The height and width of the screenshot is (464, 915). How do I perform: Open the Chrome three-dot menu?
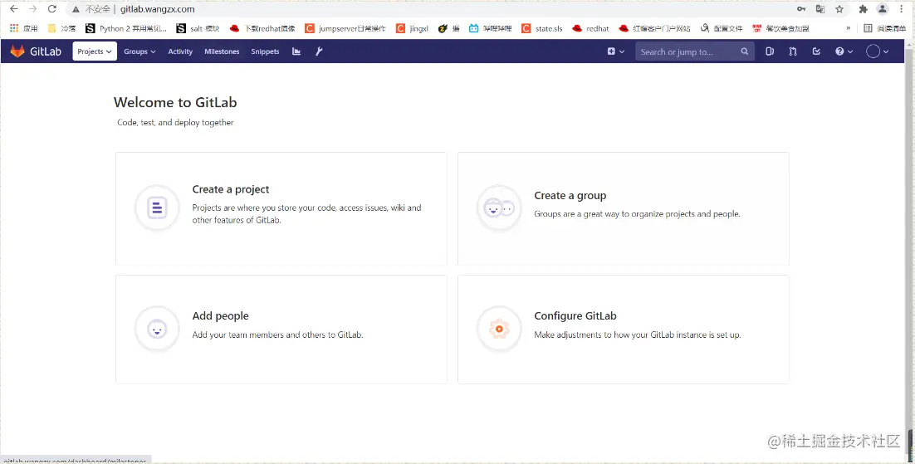pyautogui.click(x=902, y=9)
